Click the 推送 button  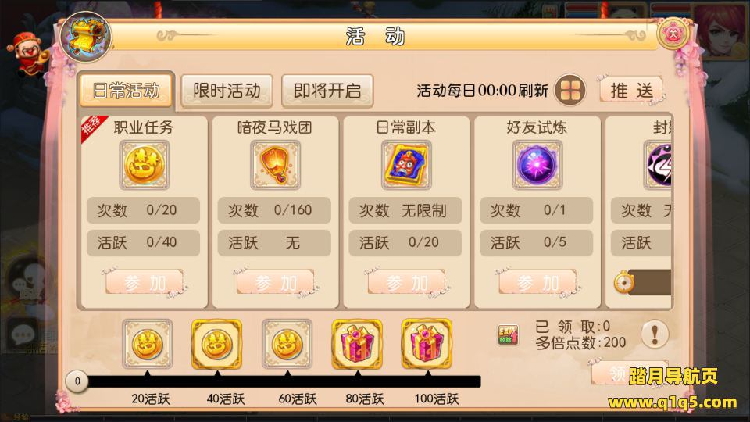[631, 89]
